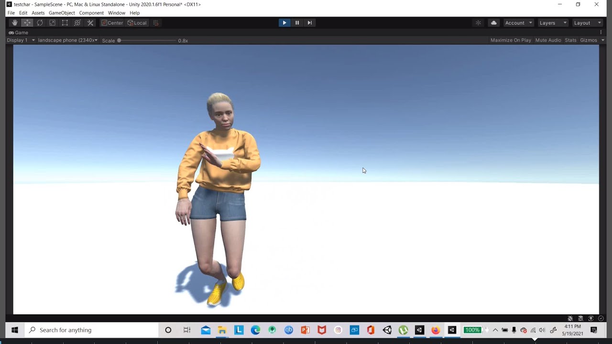Open Microsoft Edge from the taskbar
The height and width of the screenshot is (344, 612).
[x=255, y=330]
